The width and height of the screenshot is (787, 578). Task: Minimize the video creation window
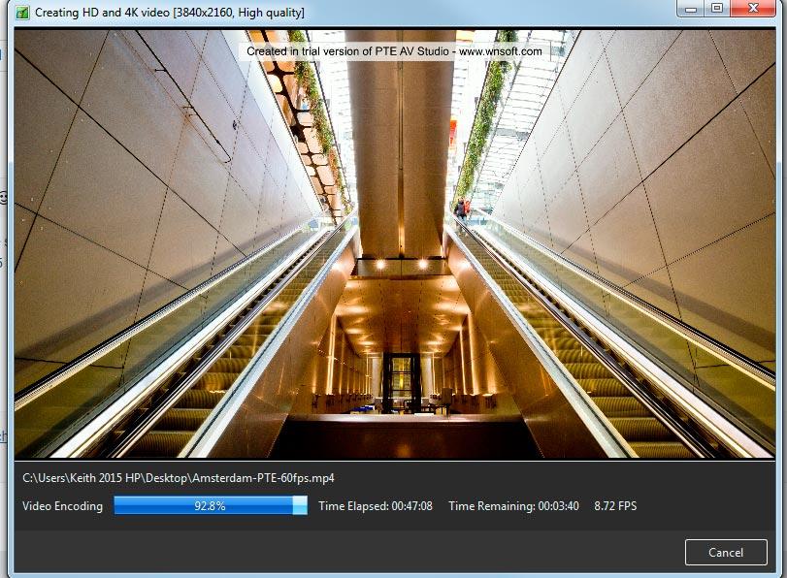pyautogui.click(x=692, y=9)
